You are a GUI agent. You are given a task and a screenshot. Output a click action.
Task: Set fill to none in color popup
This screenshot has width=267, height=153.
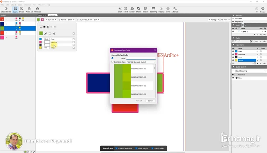point(41,27)
